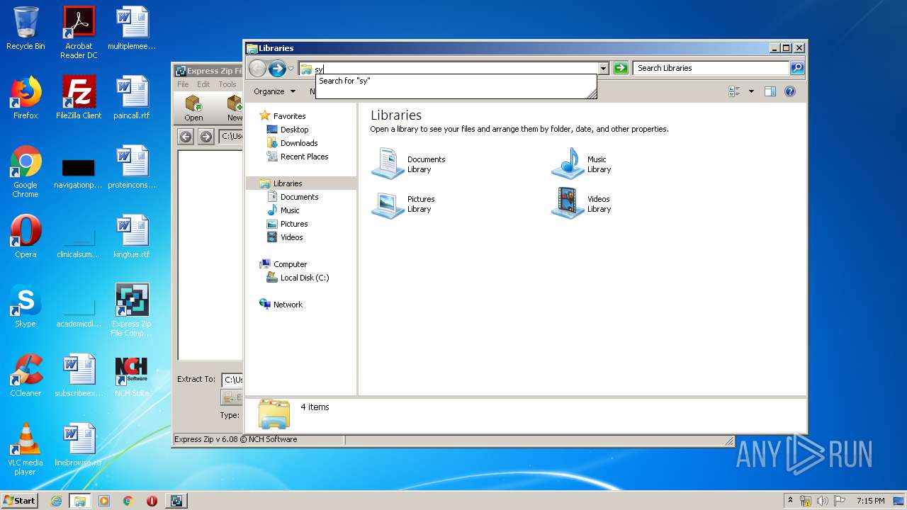
Task: Open Firefox desktop shortcut
Action: coord(26,98)
